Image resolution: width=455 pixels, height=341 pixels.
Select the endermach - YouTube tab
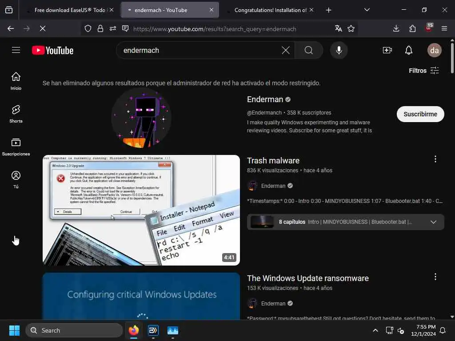pyautogui.click(x=170, y=10)
